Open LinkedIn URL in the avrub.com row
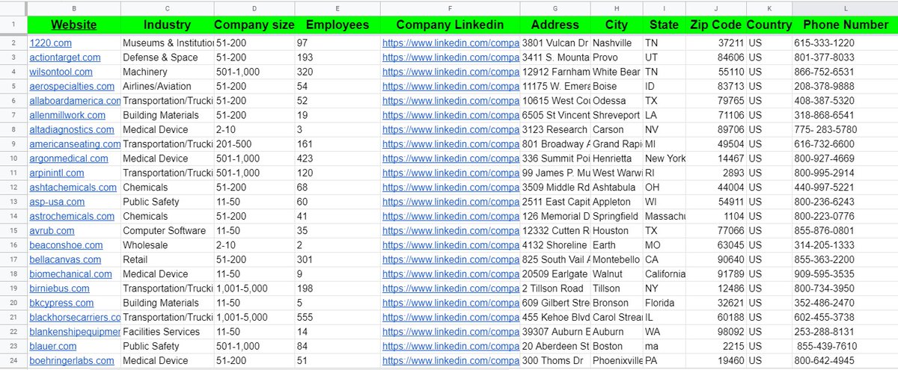Viewport: 898px width, 370px height. (x=450, y=231)
